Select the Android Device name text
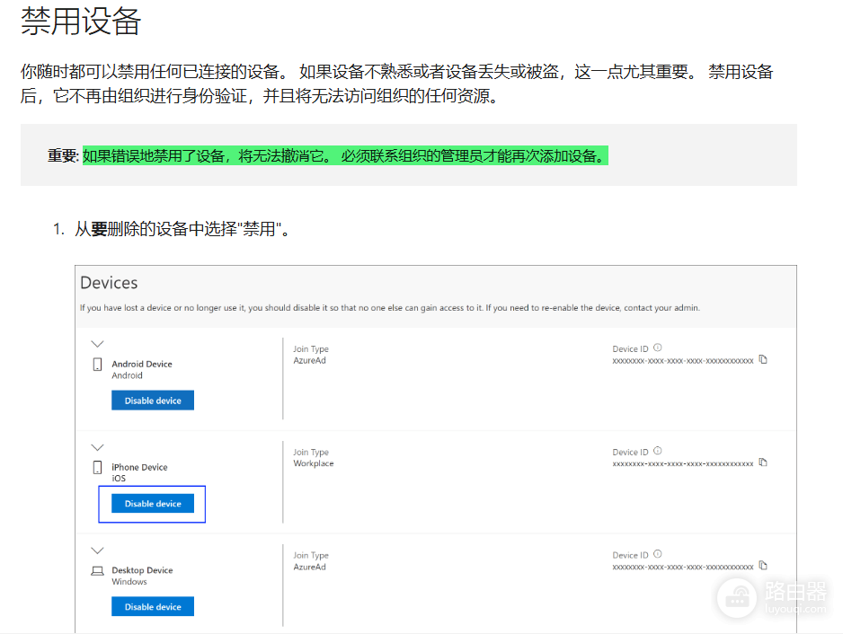Image resolution: width=843 pixels, height=634 pixels. (142, 364)
